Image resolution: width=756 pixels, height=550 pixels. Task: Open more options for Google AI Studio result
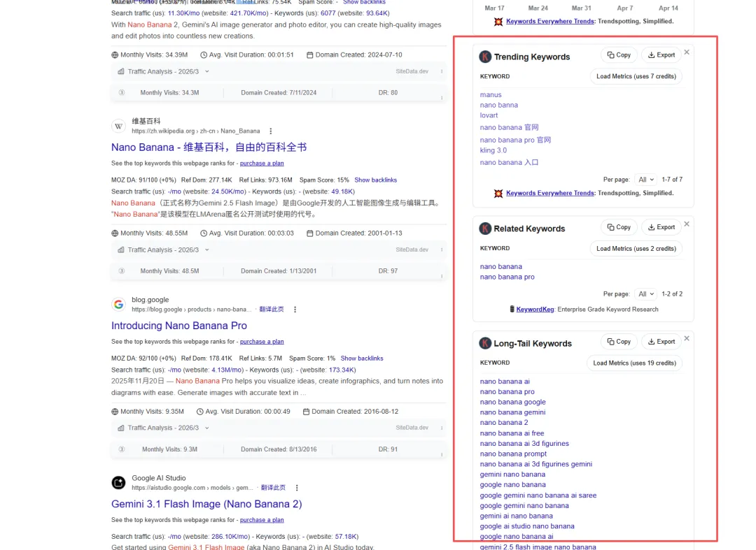(x=297, y=488)
